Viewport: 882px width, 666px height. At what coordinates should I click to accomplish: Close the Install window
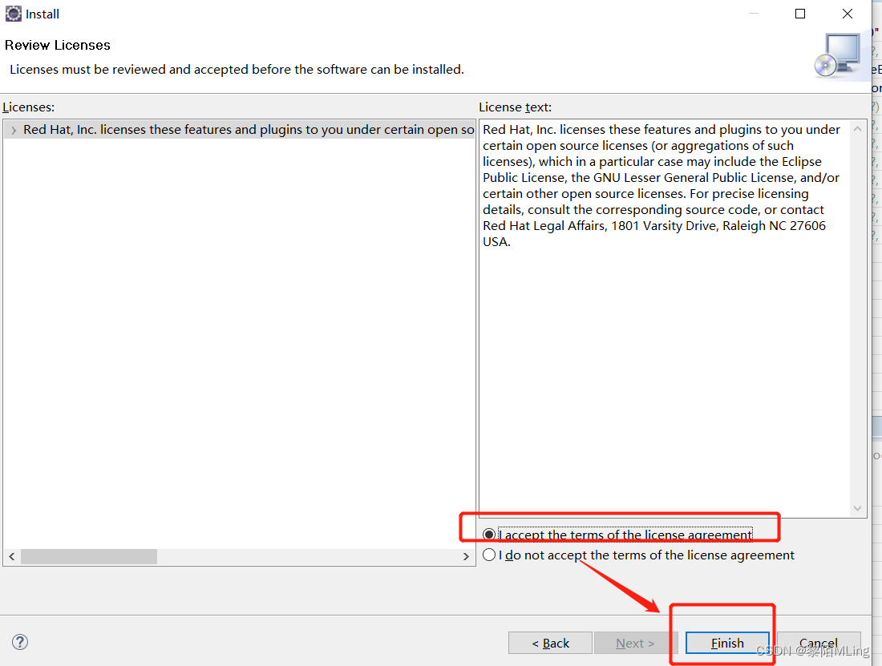point(848,14)
